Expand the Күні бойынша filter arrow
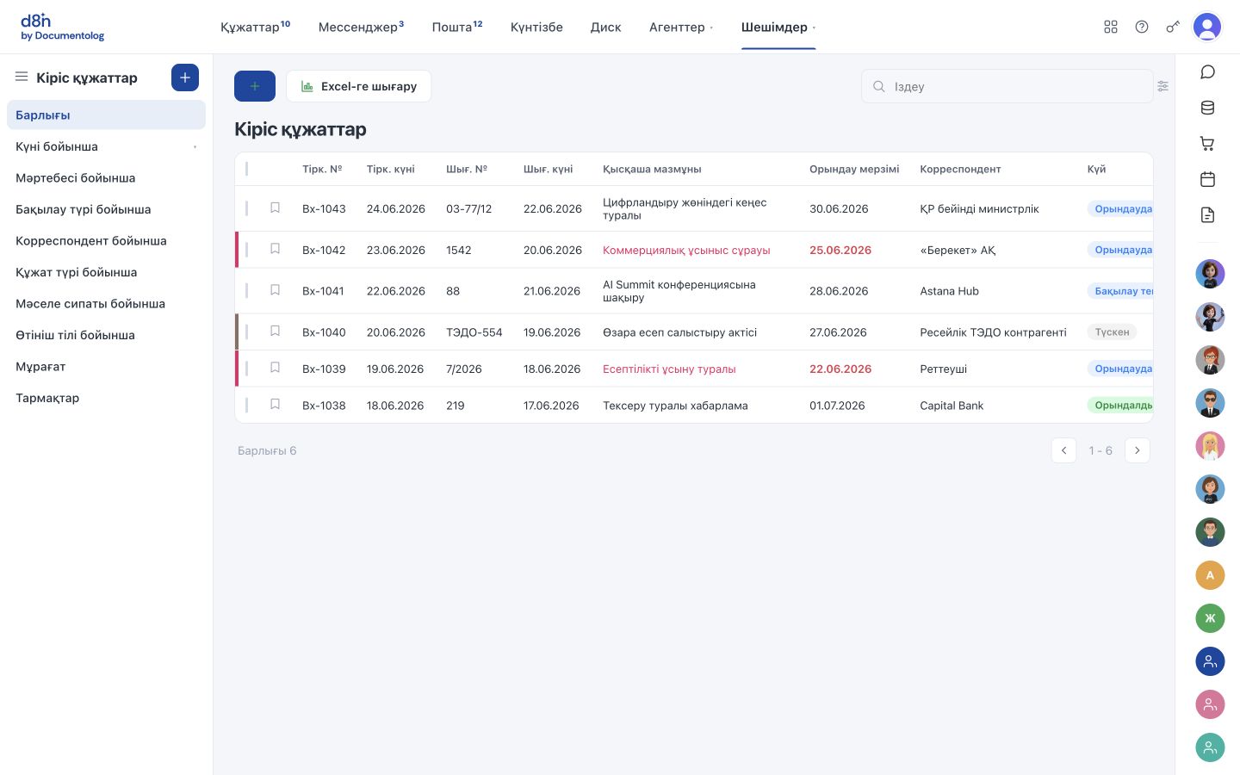The height and width of the screenshot is (775, 1240). [x=195, y=147]
